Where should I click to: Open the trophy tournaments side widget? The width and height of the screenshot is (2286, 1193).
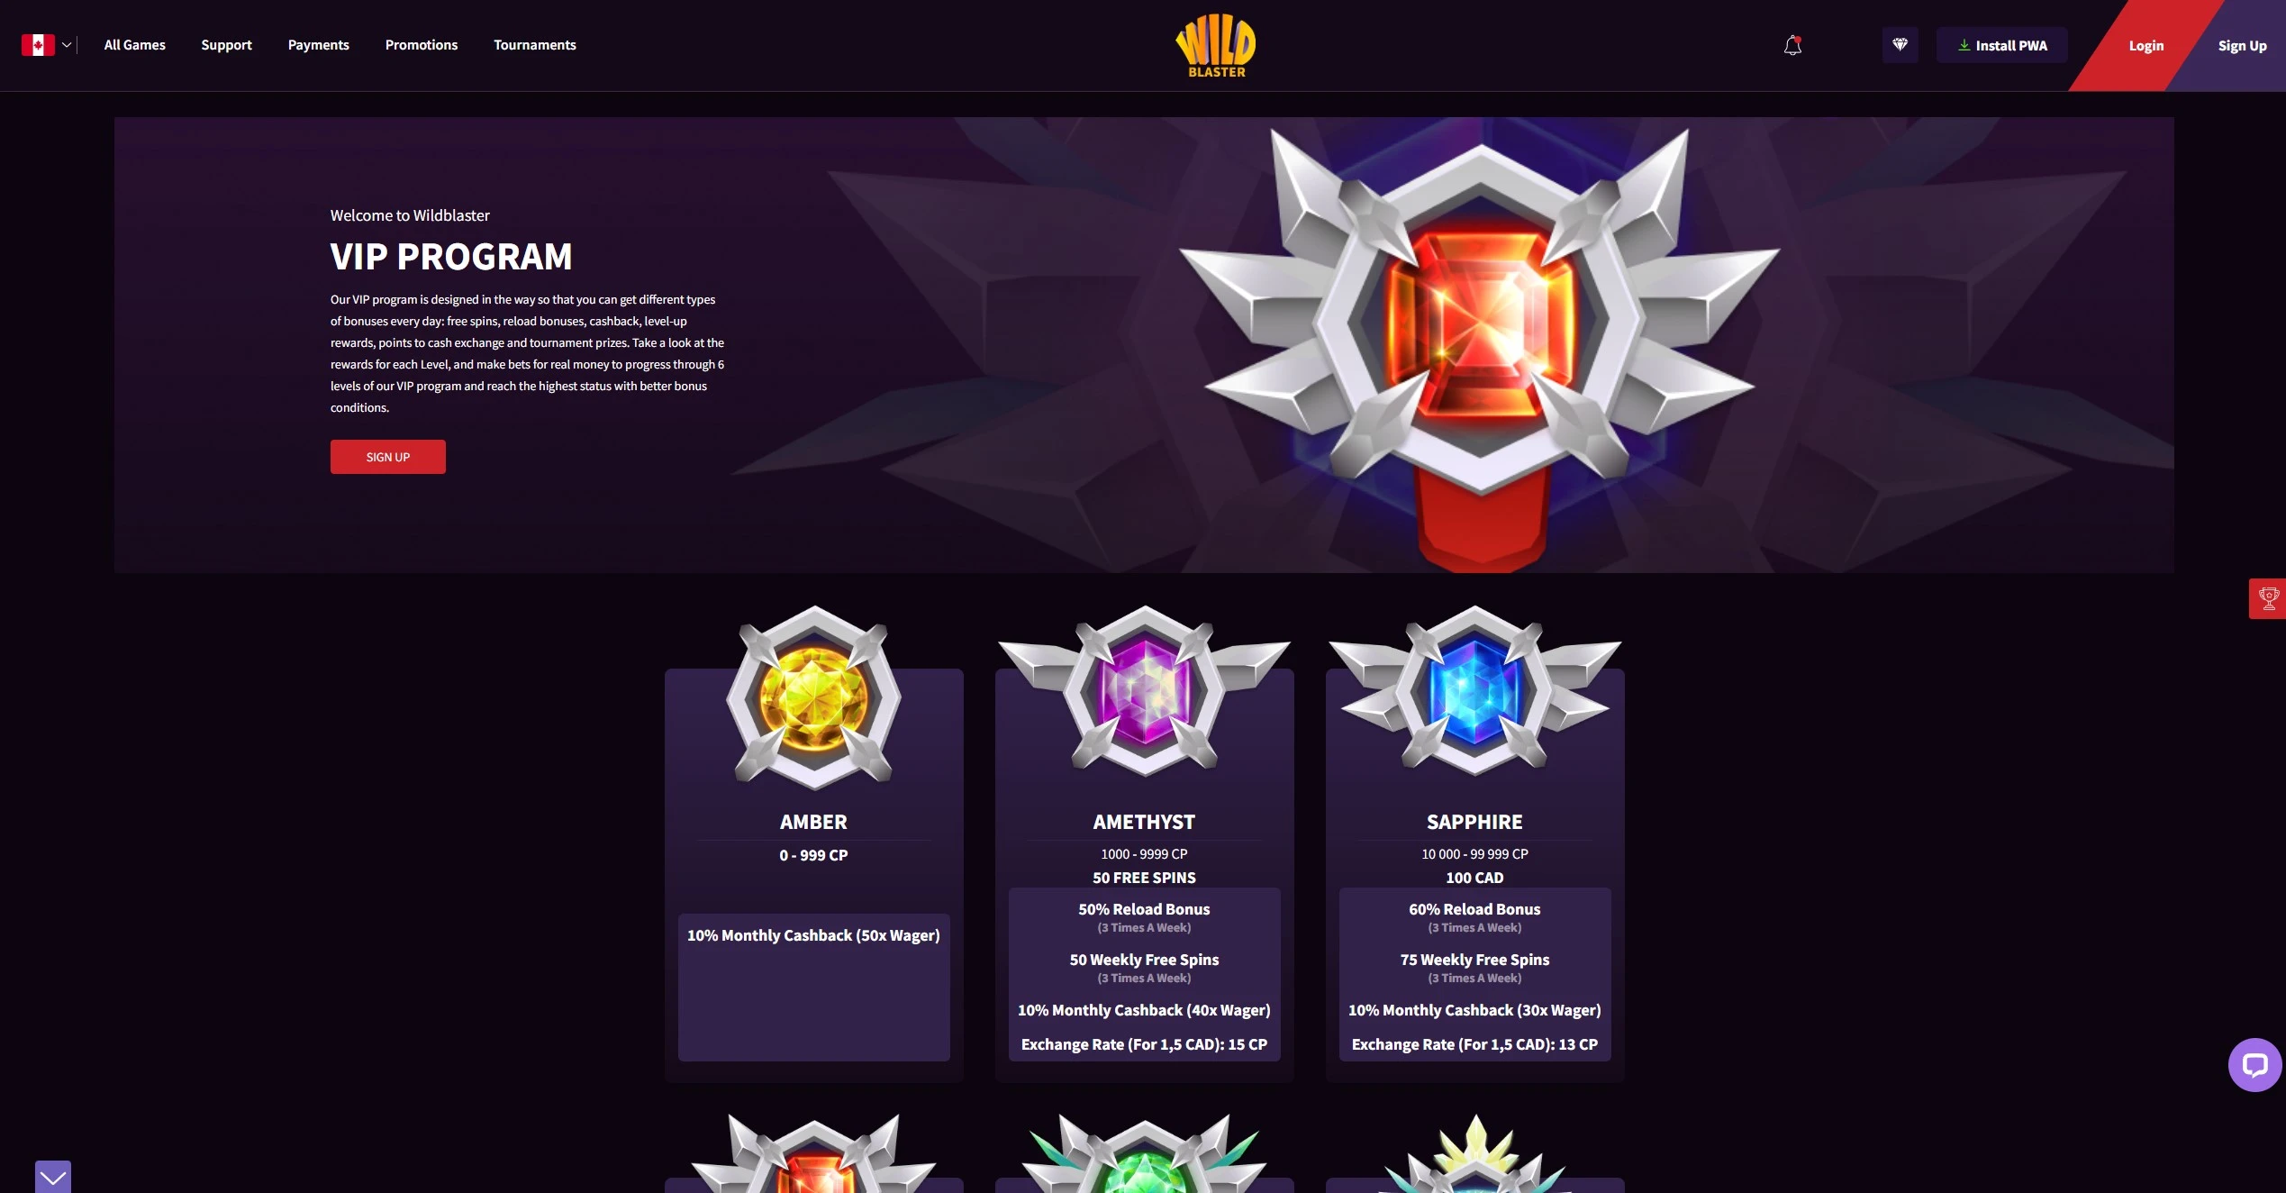(x=2268, y=598)
